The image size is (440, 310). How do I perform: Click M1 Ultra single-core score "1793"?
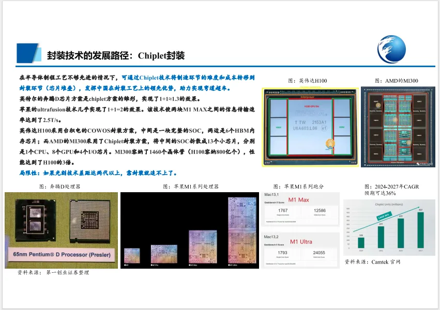[x=282, y=253]
